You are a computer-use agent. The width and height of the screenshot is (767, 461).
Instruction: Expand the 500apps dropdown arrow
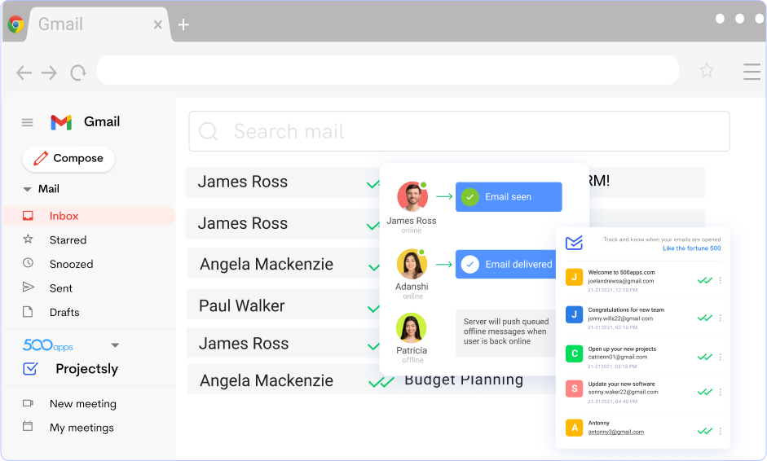coord(115,345)
